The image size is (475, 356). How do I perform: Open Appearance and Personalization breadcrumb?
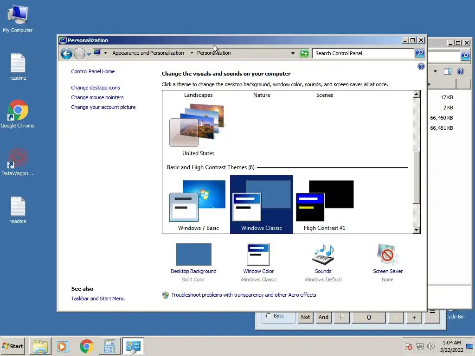pyautogui.click(x=148, y=53)
